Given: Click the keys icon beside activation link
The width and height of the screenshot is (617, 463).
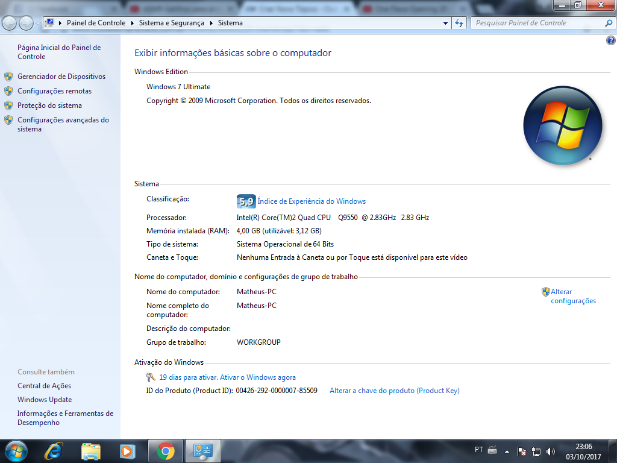Looking at the screenshot, I should pos(151,377).
